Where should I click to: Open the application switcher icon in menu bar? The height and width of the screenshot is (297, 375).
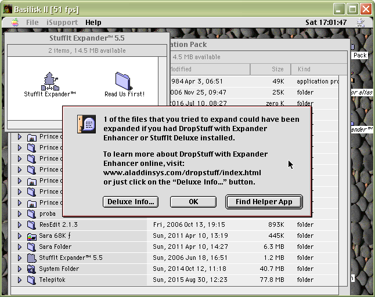(360, 23)
